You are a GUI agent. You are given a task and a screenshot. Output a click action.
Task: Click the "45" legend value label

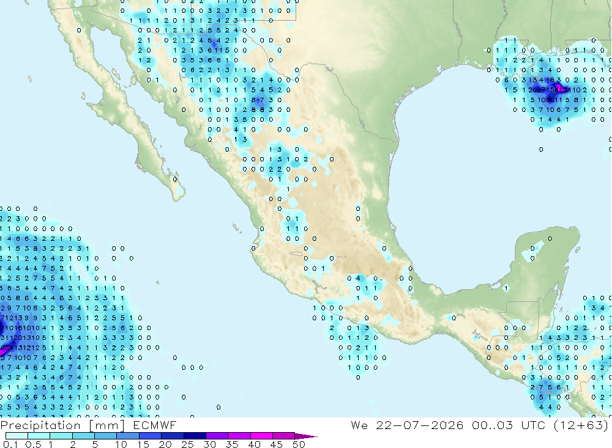[x=277, y=444]
